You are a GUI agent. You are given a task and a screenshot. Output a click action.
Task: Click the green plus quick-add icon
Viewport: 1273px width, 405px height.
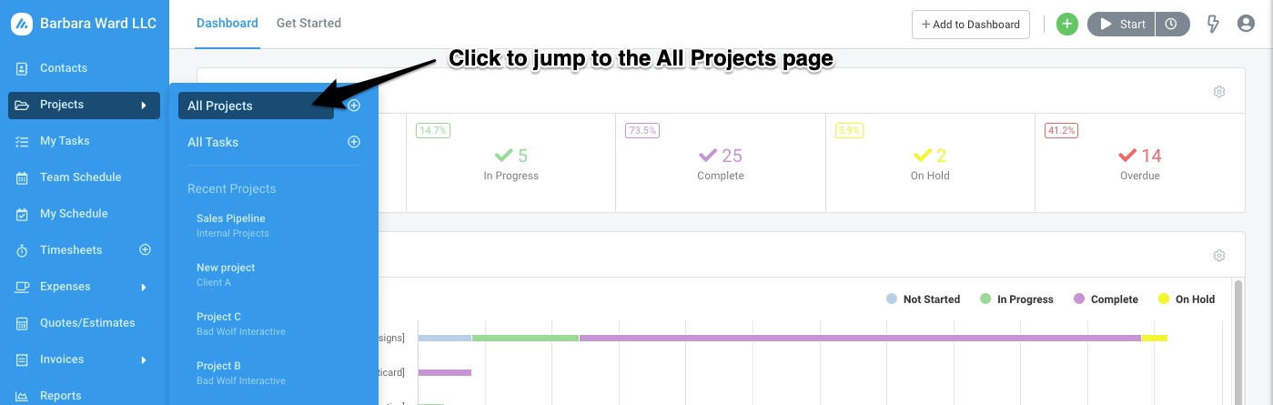pos(1067,25)
